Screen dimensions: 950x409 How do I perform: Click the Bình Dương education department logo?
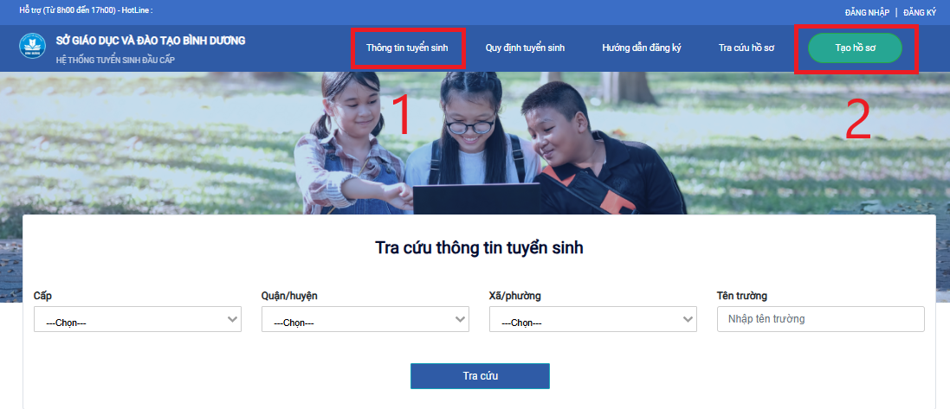click(33, 47)
